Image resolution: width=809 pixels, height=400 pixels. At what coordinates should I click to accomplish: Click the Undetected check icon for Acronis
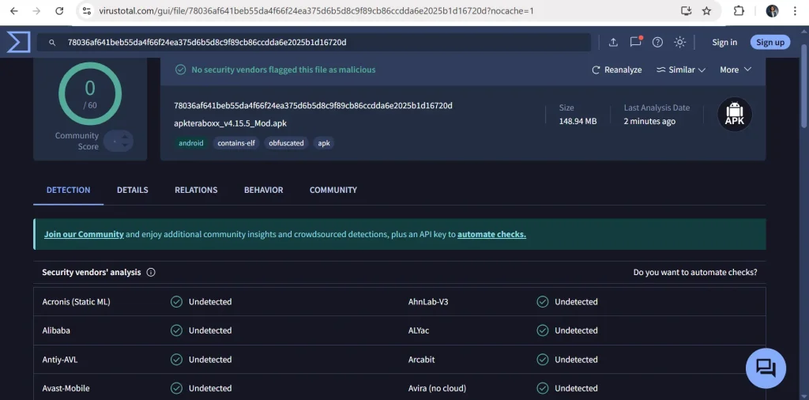pos(176,301)
